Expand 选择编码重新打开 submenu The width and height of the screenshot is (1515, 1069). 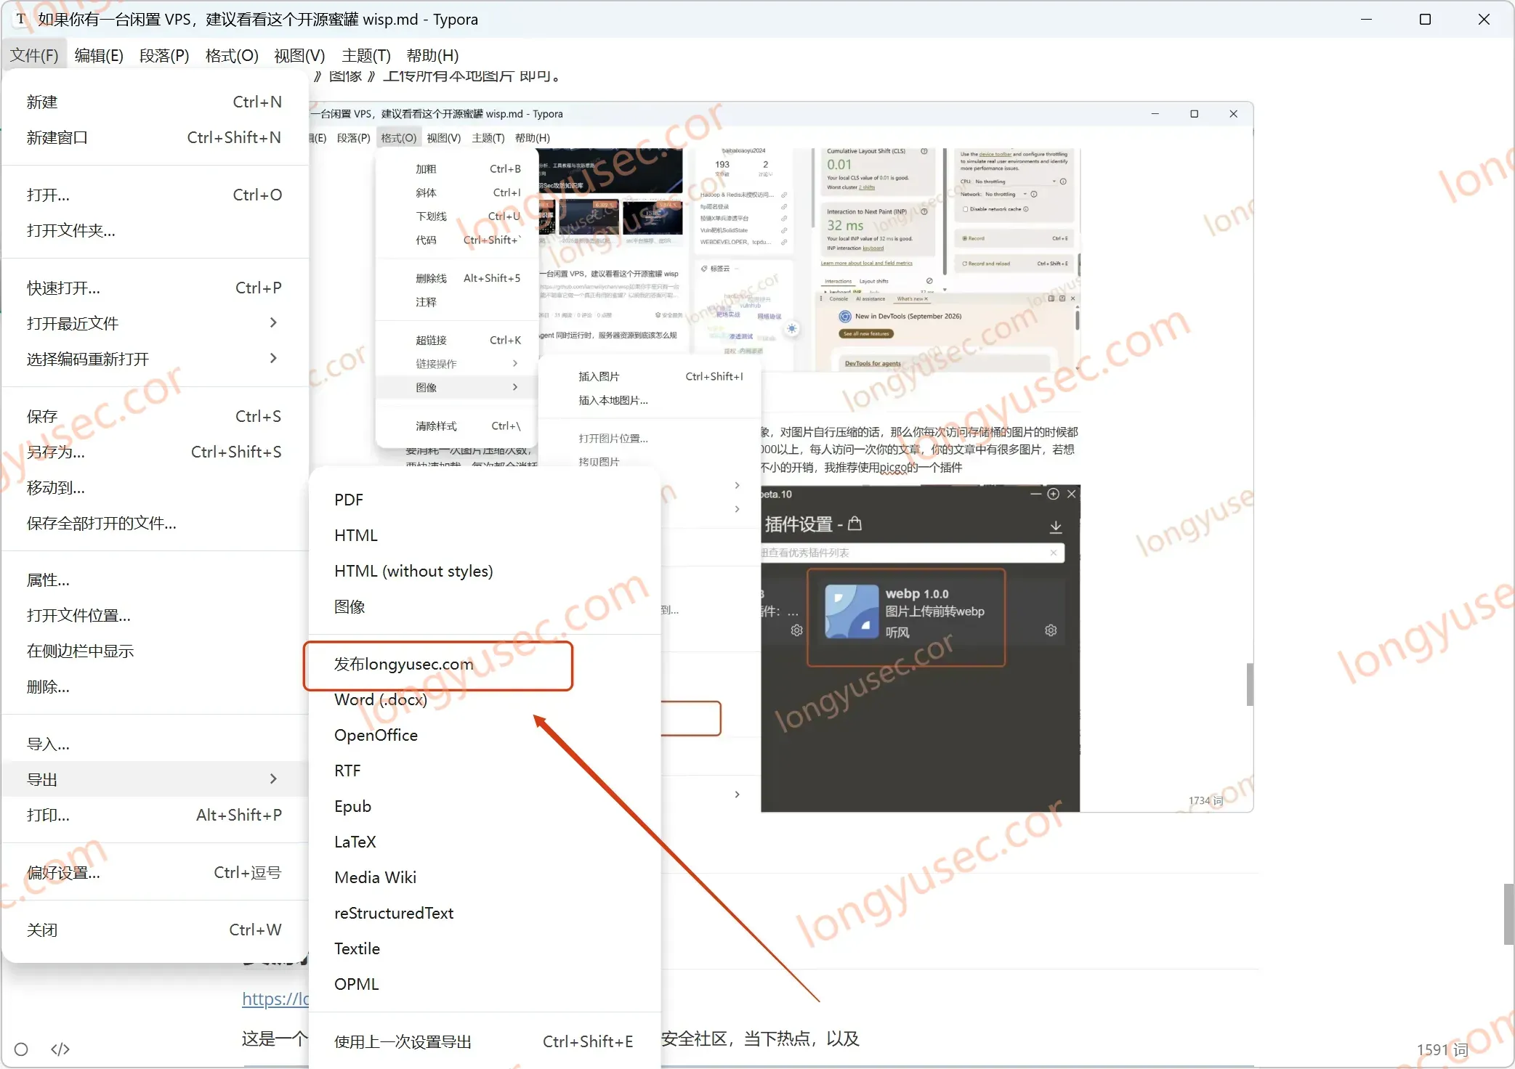coord(154,359)
